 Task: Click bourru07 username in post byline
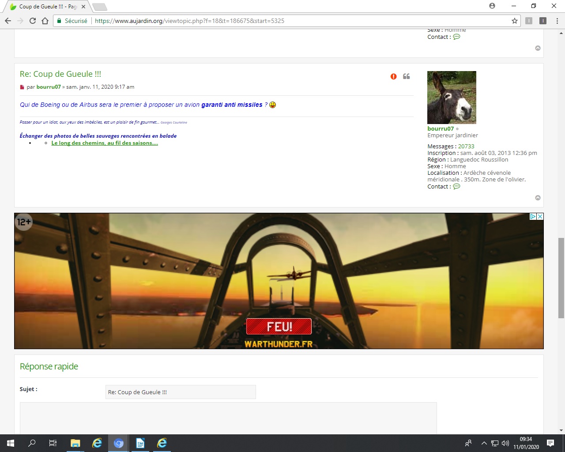point(49,87)
